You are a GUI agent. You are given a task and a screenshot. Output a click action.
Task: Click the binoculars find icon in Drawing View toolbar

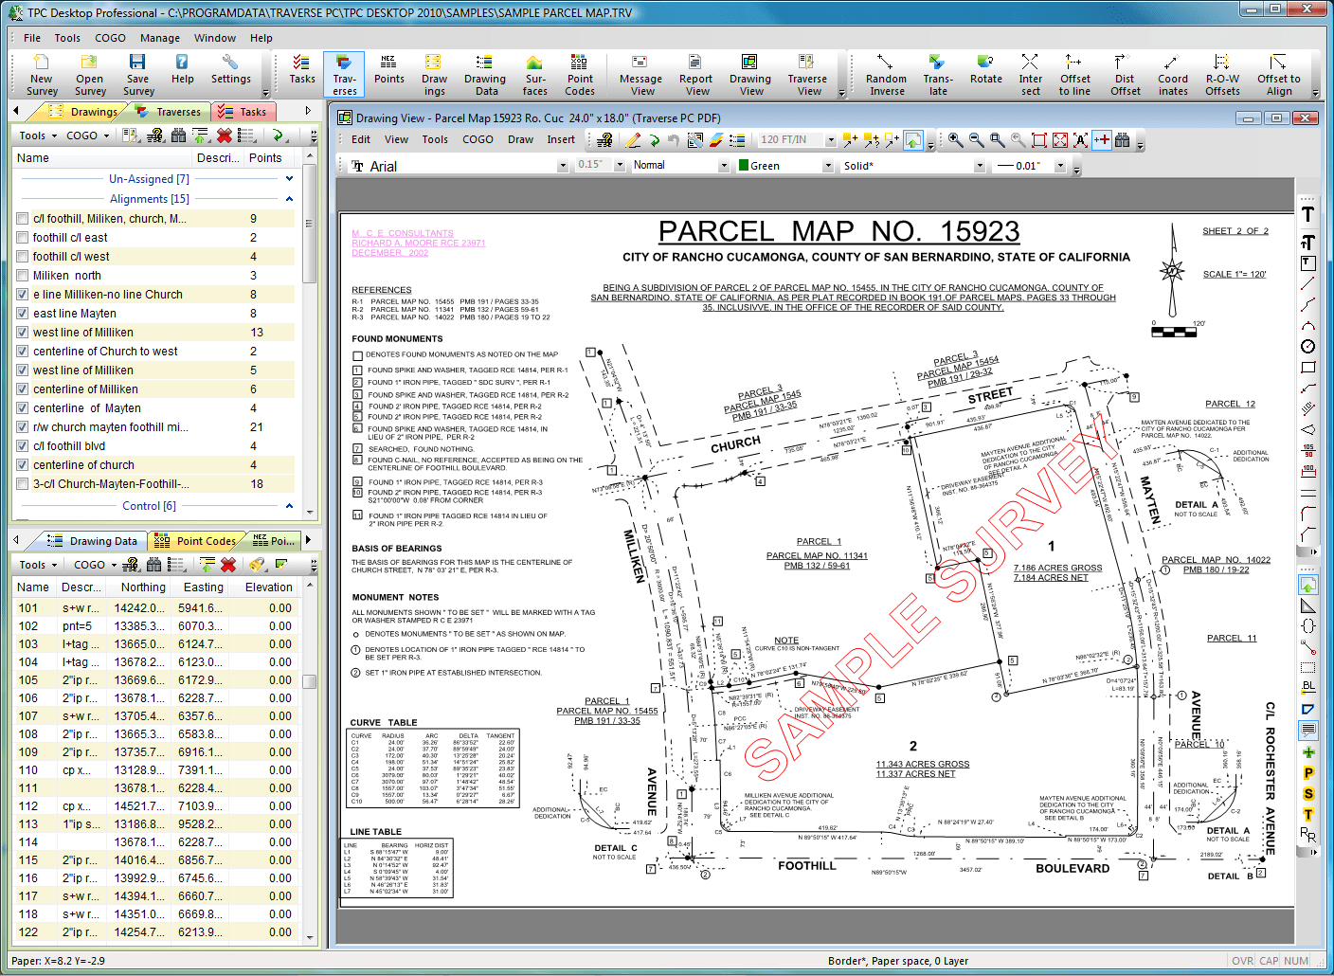(x=1123, y=140)
